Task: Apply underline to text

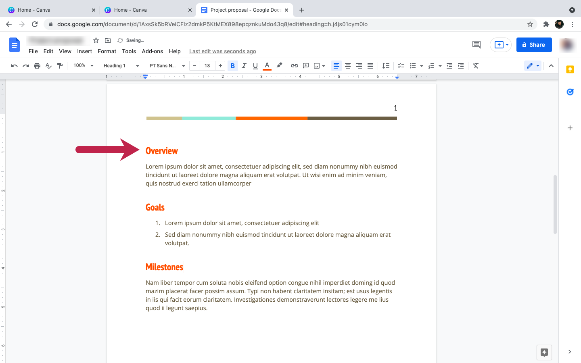Action: pos(255,65)
